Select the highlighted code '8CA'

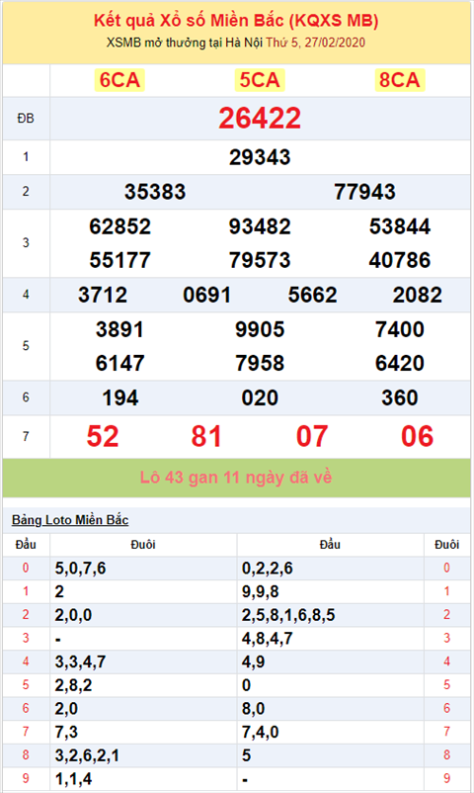[400, 80]
